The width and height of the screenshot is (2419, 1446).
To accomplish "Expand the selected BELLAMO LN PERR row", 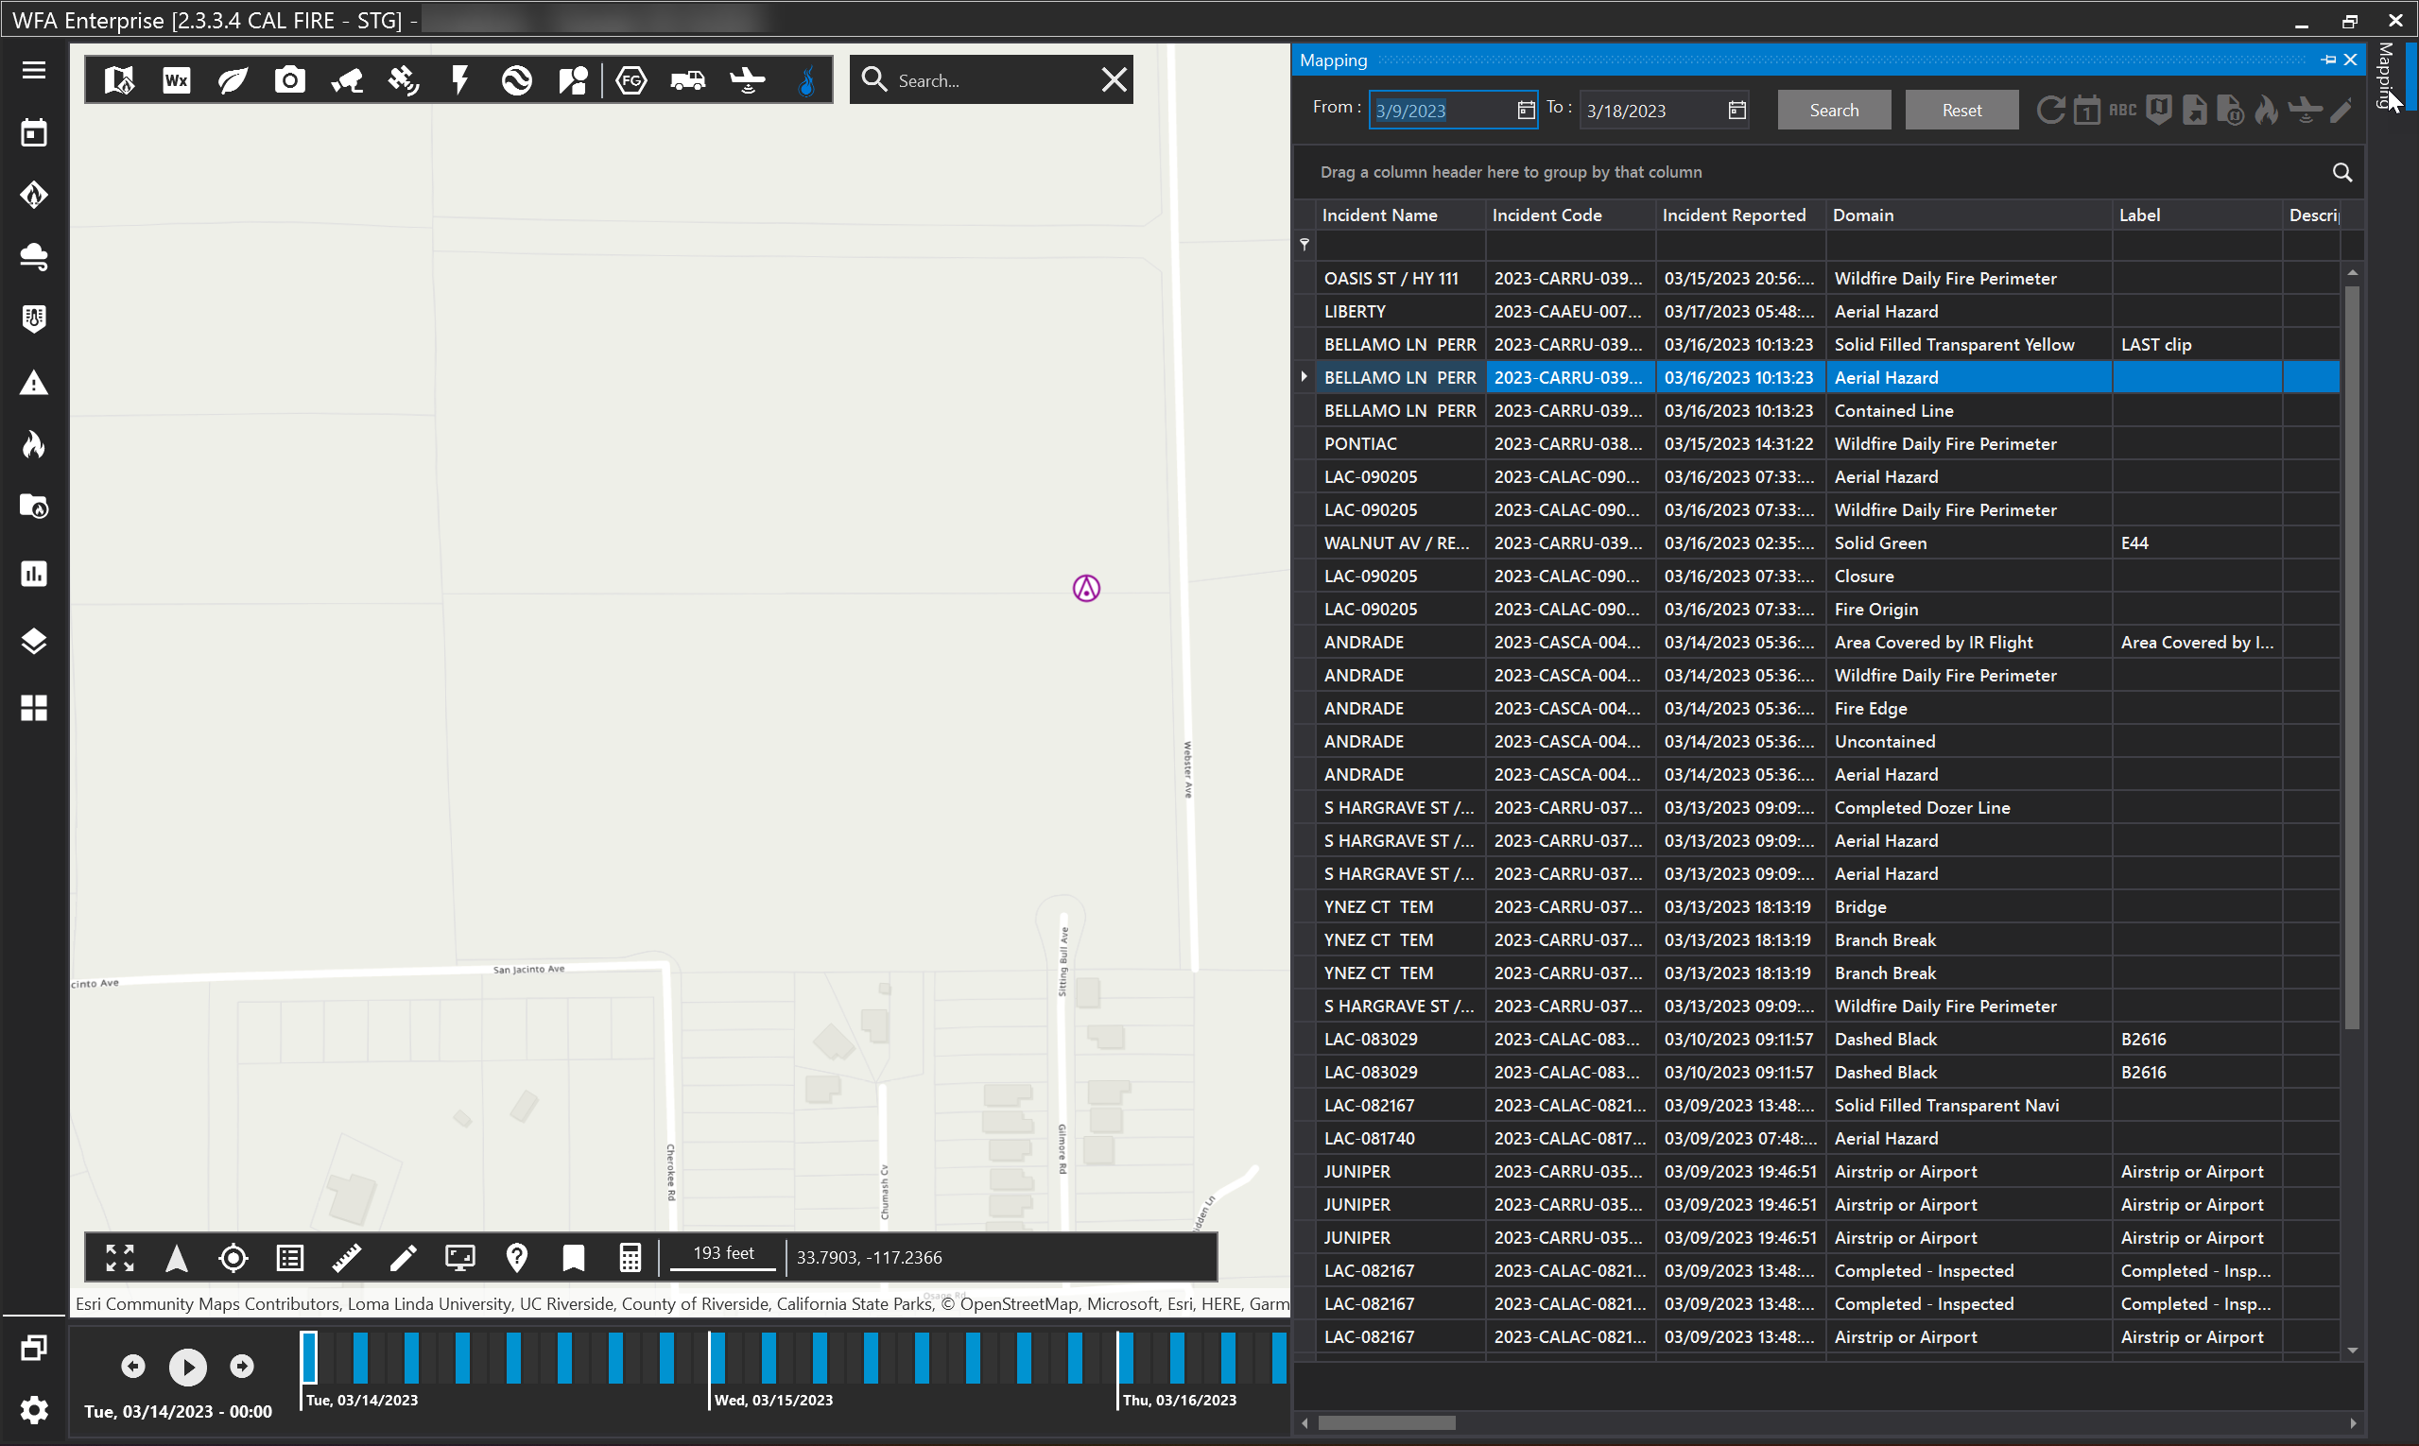I will (x=1305, y=377).
